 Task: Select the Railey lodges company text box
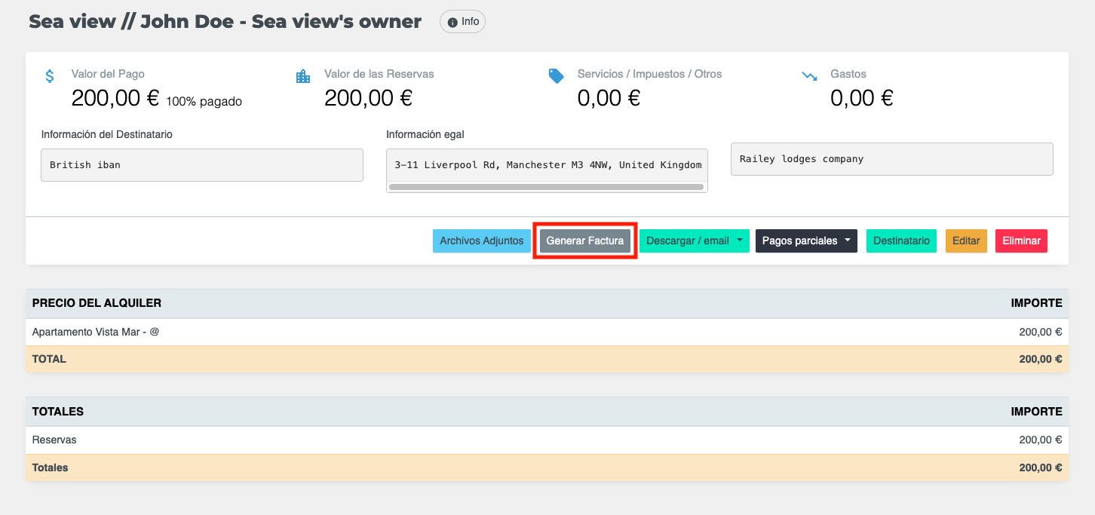pos(891,158)
